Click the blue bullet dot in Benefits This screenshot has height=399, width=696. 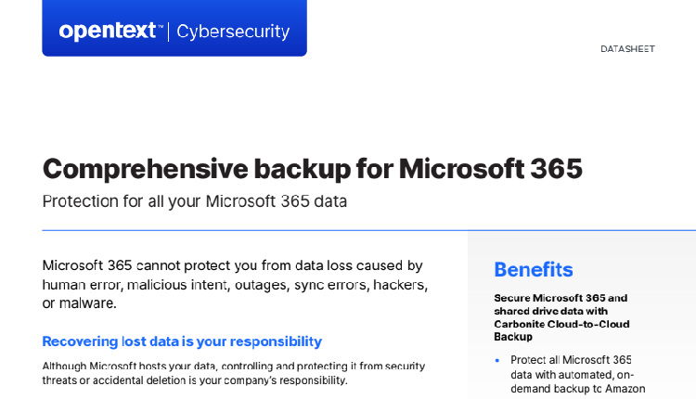click(x=497, y=360)
